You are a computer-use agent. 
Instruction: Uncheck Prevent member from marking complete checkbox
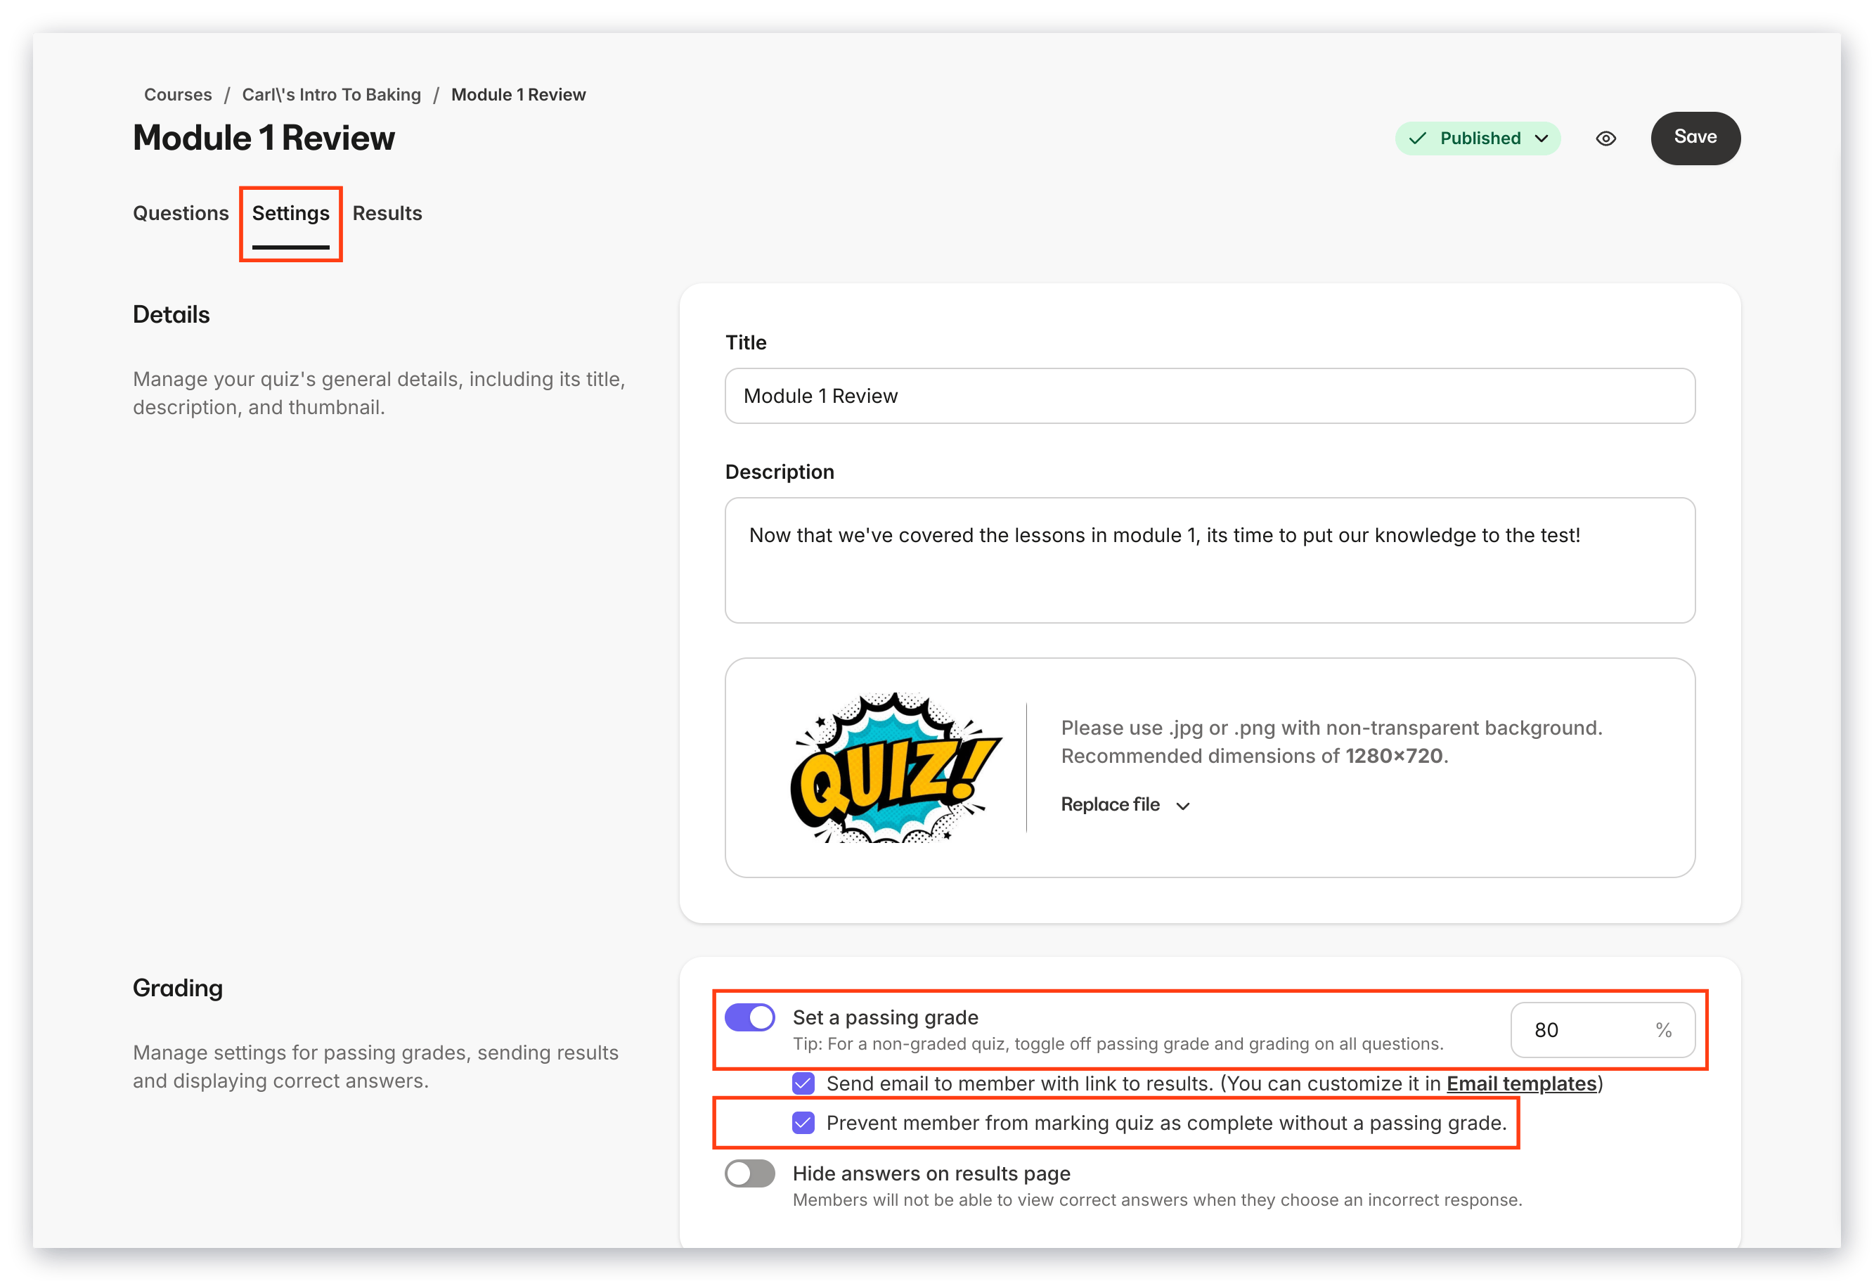pos(803,1123)
